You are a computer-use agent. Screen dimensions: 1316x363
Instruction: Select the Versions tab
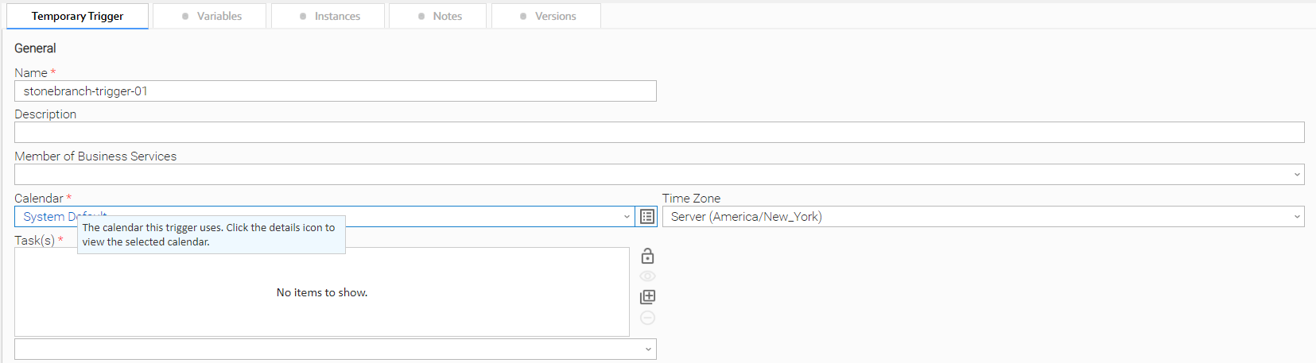pyautogui.click(x=546, y=16)
